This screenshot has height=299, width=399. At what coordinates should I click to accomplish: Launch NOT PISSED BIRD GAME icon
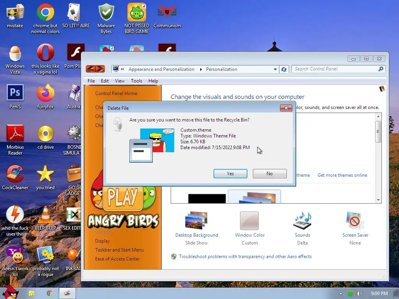(x=137, y=18)
